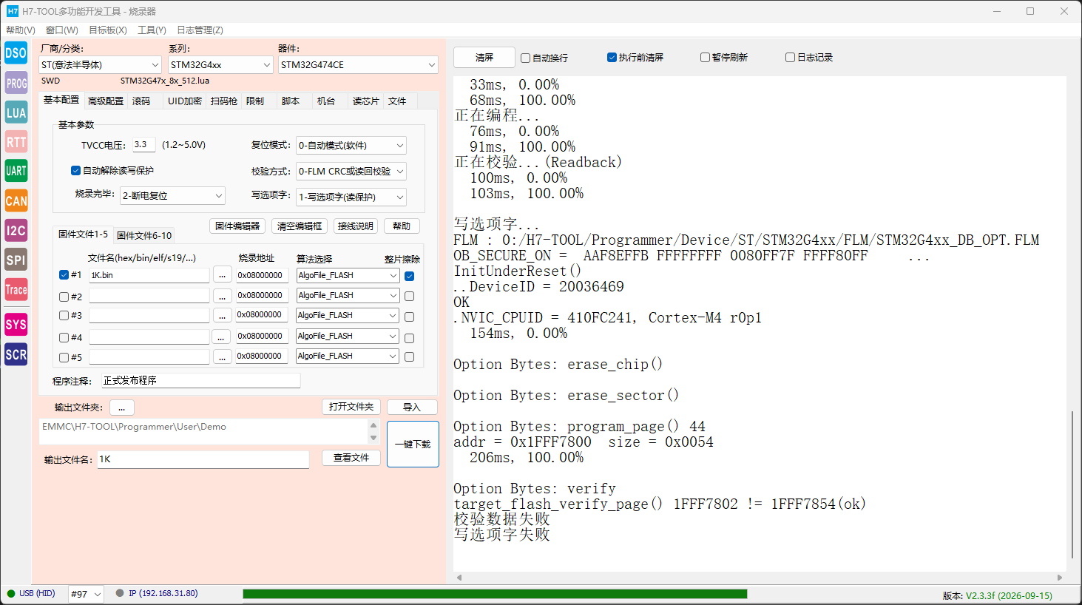Open the I2C tool icon
The width and height of the screenshot is (1082, 605).
pos(16,230)
